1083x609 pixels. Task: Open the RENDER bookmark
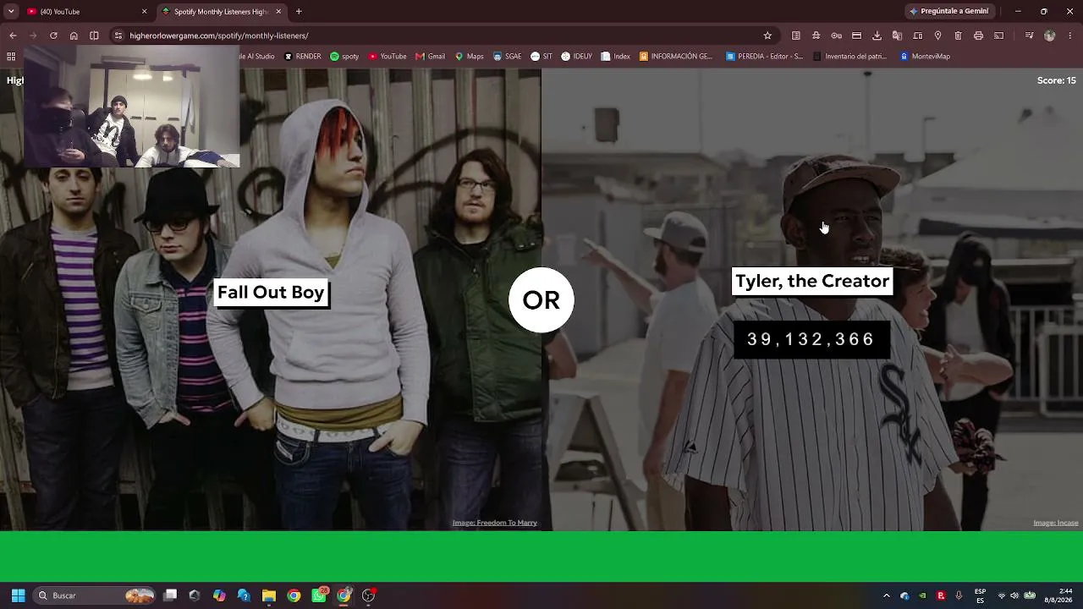click(x=302, y=57)
